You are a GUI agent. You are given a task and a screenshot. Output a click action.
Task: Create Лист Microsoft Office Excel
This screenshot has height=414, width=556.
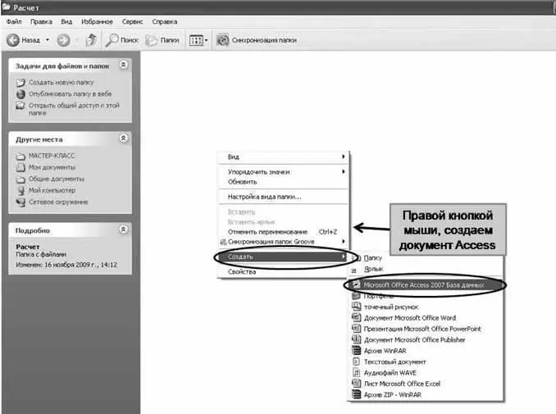(x=426, y=384)
